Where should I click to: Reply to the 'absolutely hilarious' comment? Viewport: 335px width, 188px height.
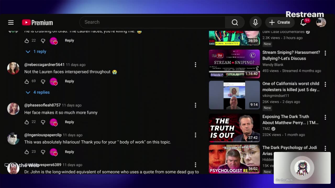coord(69,152)
